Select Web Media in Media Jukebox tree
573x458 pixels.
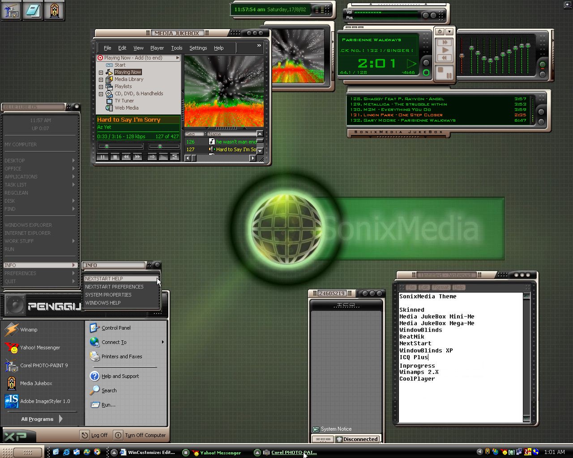(126, 108)
